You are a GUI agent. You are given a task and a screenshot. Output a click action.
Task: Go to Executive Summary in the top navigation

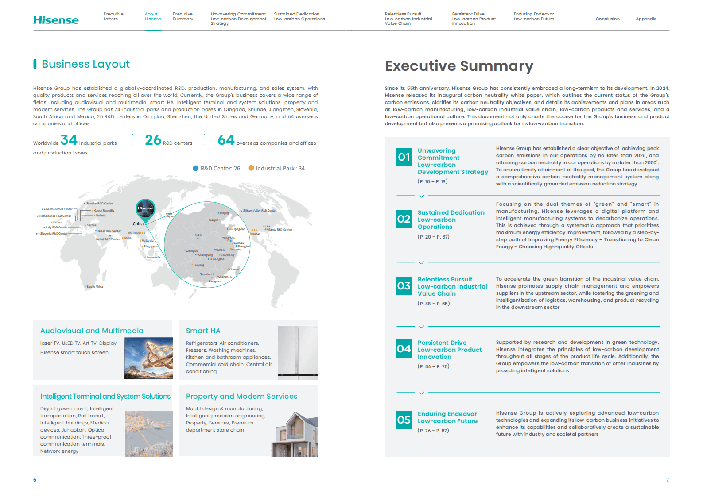coord(183,16)
